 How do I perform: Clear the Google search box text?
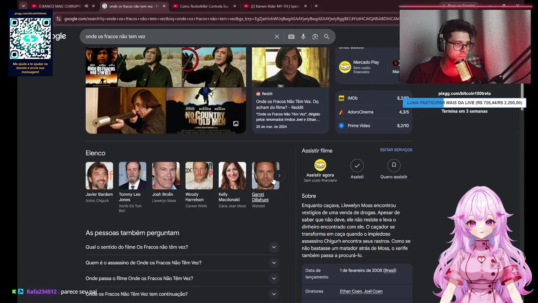pos(277,37)
